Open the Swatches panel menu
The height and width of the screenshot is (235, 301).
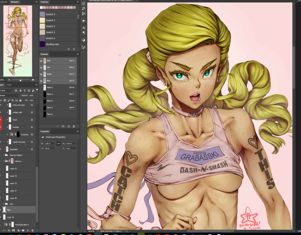point(78,2)
